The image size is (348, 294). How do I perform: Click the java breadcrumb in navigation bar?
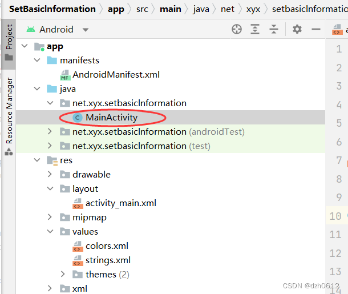pos(201,9)
